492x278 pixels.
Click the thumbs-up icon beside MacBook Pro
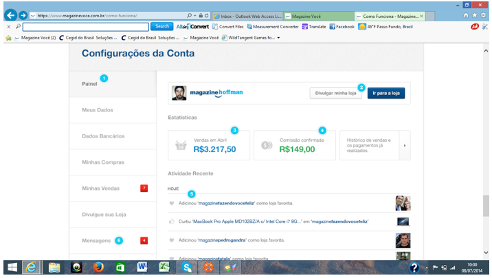coord(172,222)
